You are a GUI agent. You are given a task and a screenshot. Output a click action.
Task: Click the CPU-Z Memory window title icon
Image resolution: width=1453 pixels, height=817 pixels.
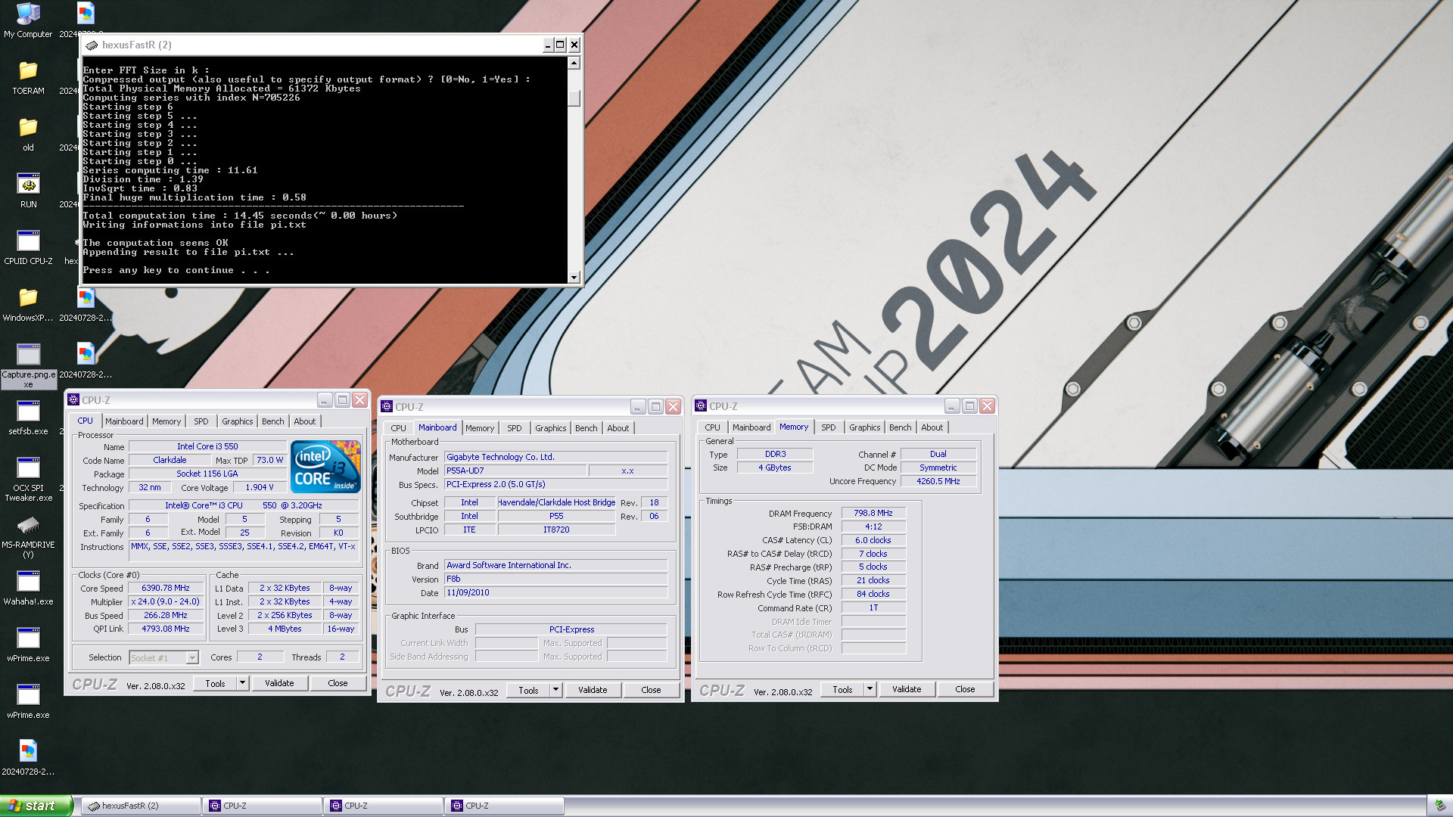pos(701,405)
